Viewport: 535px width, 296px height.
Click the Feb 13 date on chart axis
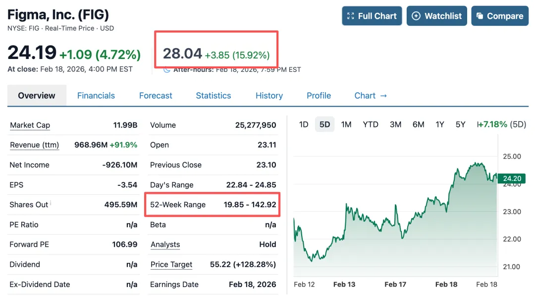click(x=344, y=285)
